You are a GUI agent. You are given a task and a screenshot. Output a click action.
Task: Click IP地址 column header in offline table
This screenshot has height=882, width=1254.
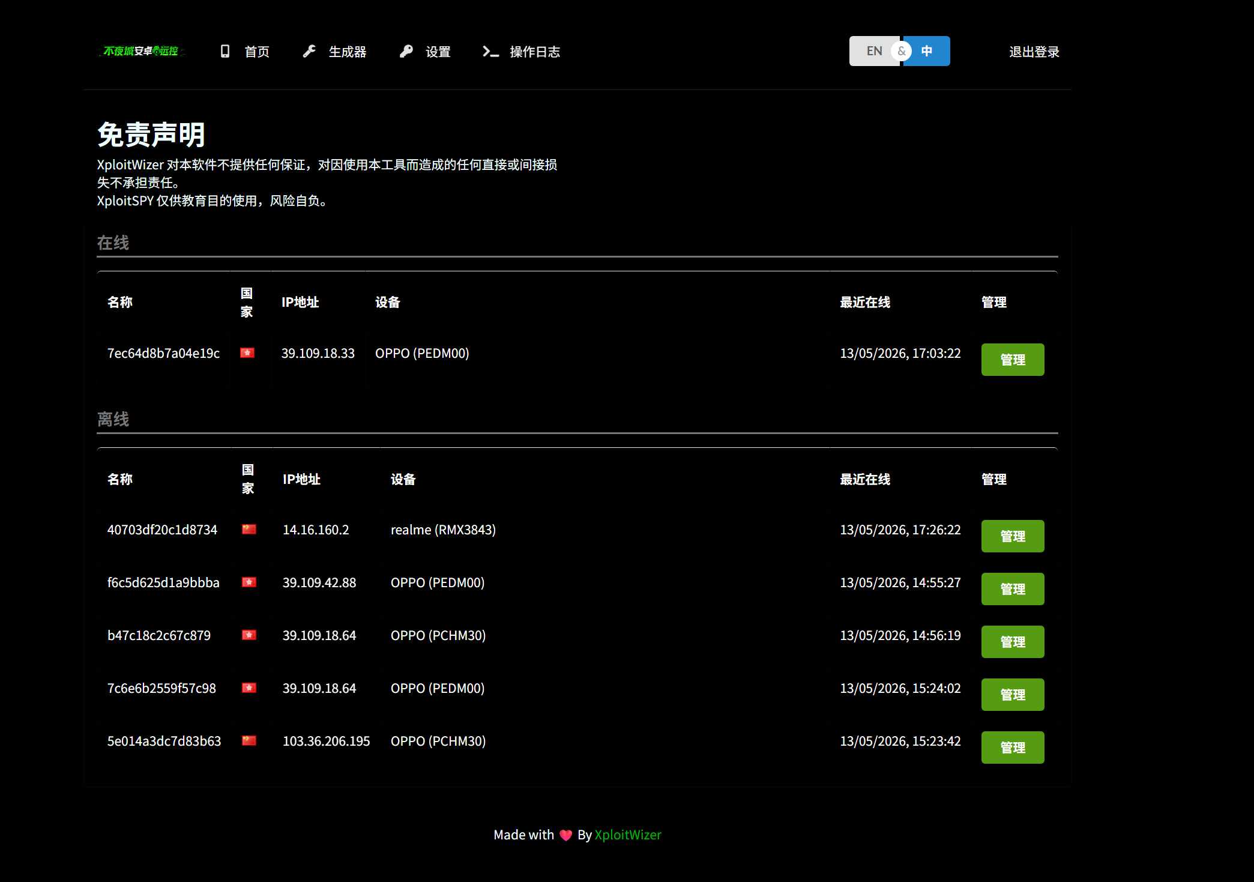click(x=301, y=479)
